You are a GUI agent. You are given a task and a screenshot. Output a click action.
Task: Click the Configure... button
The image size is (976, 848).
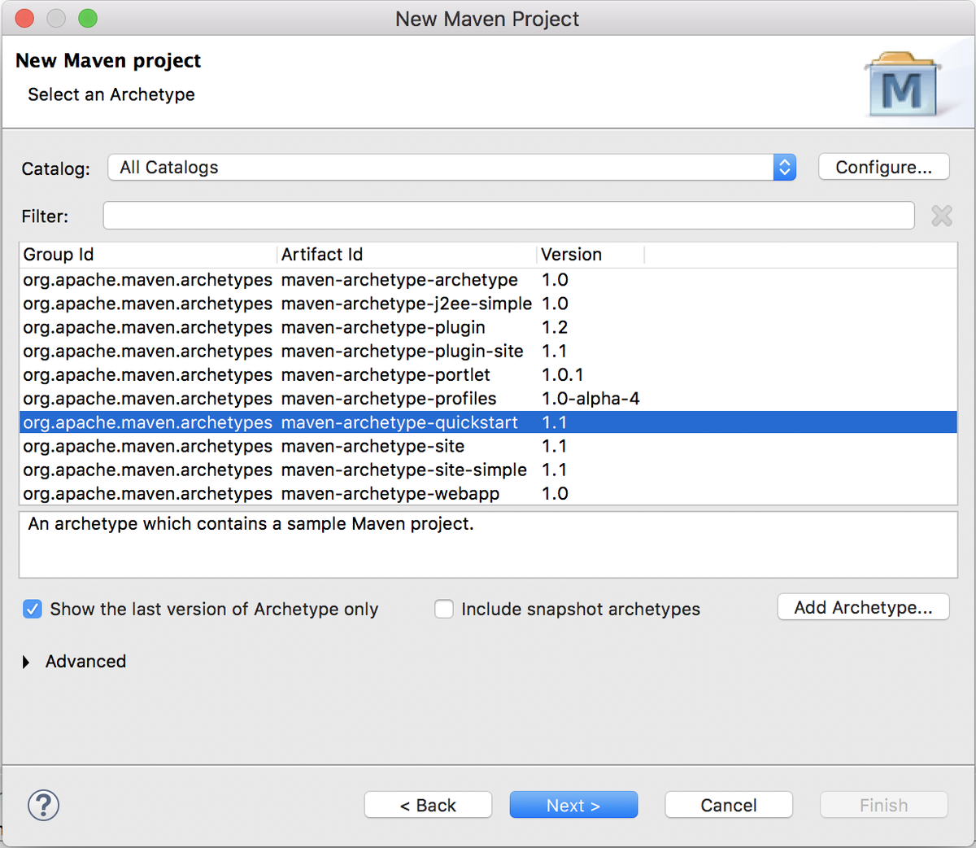point(883,167)
